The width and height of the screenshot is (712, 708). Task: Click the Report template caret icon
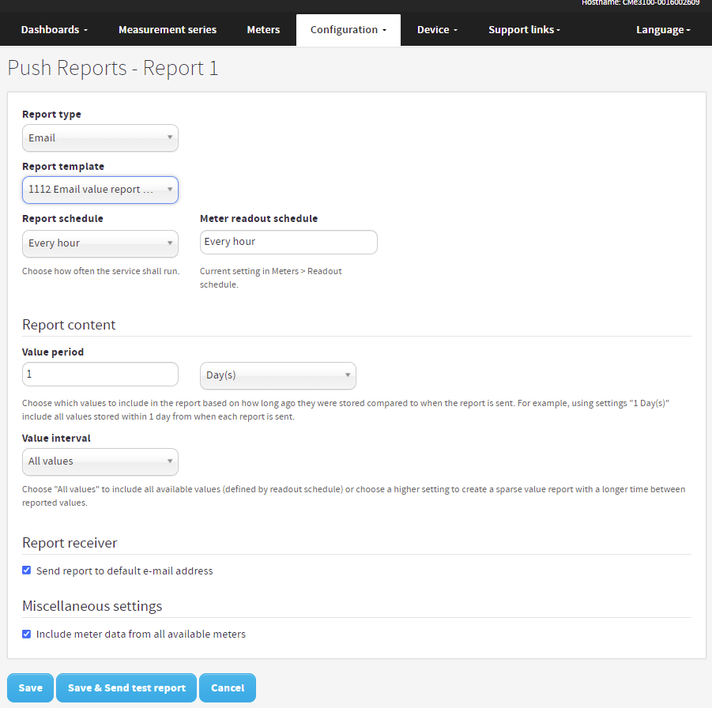[169, 190]
